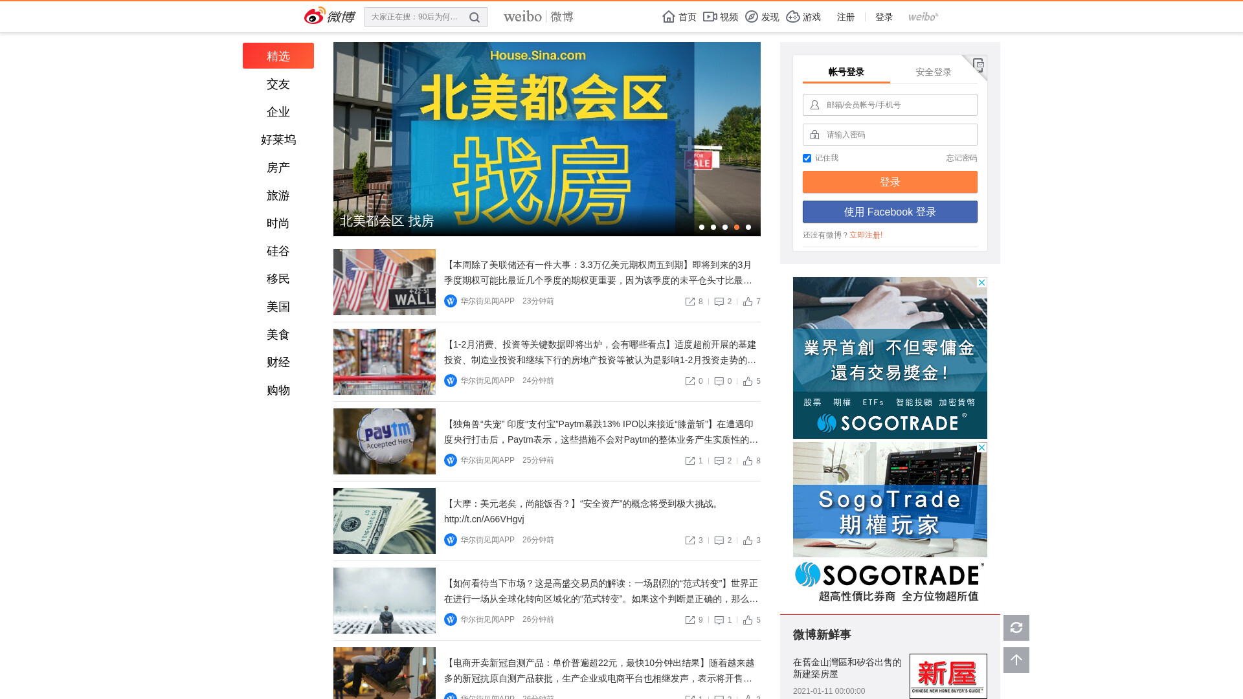Open the dollar bills thumbnail
The image size is (1243, 699).
(x=385, y=521)
